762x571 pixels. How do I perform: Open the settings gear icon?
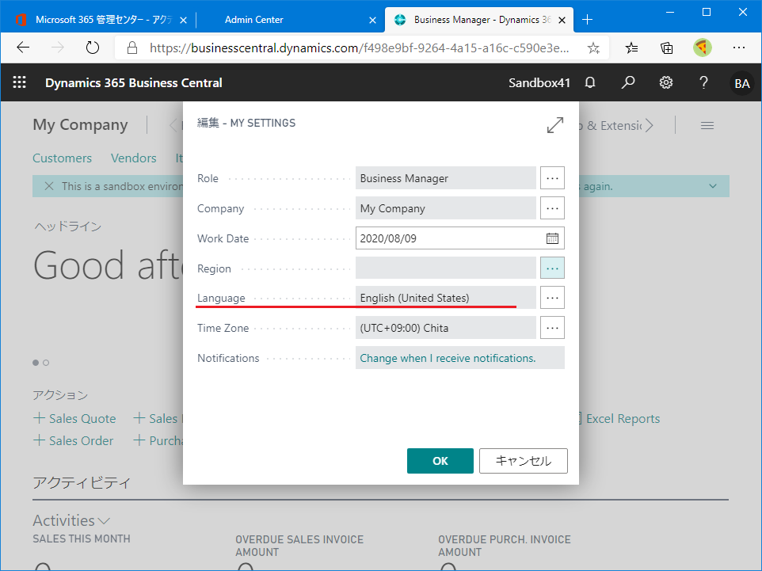tap(666, 82)
